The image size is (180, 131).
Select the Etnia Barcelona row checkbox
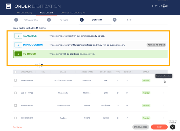click(15, 105)
